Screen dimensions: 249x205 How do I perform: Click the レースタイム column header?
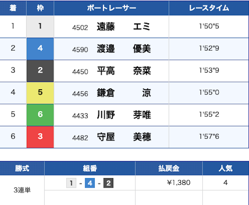click(209, 8)
